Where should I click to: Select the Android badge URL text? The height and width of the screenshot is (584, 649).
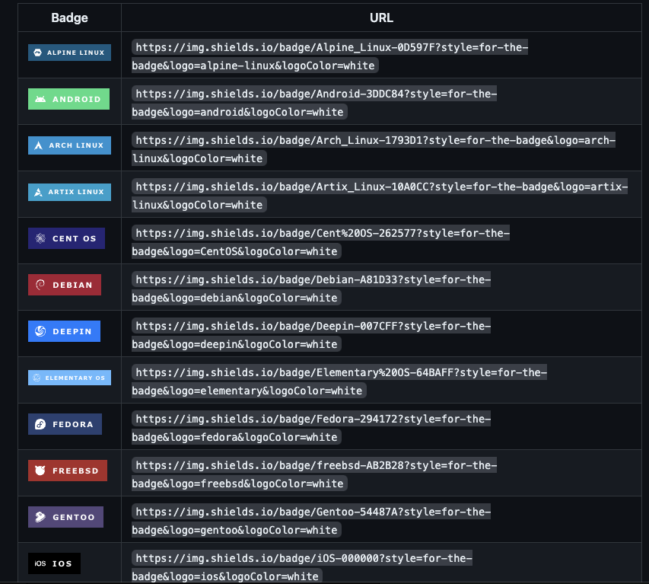(x=314, y=103)
